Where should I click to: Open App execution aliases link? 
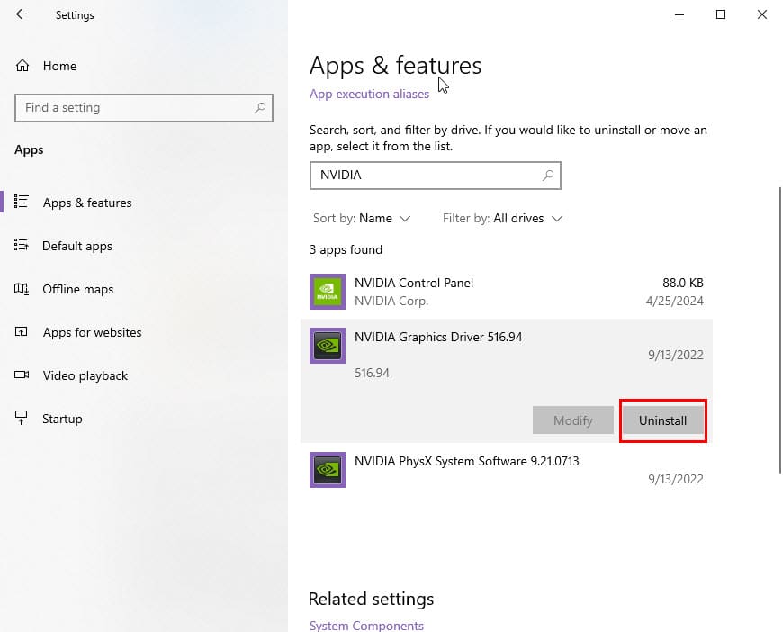(369, 94)
